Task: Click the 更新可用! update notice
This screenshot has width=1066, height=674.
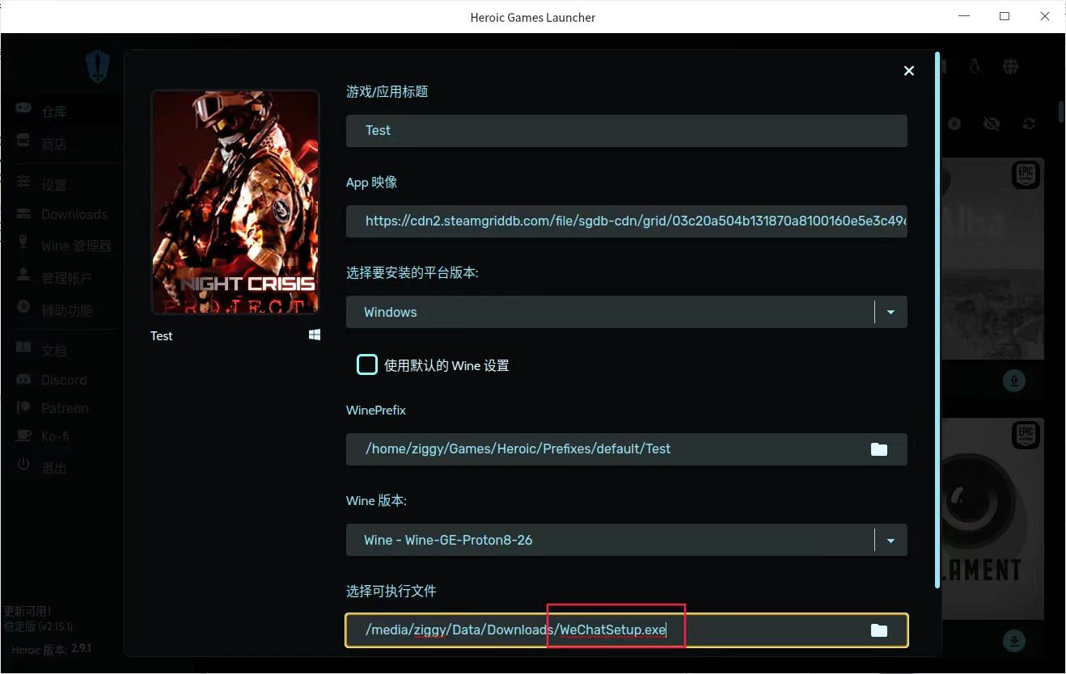Action: (x=27, y=611)
